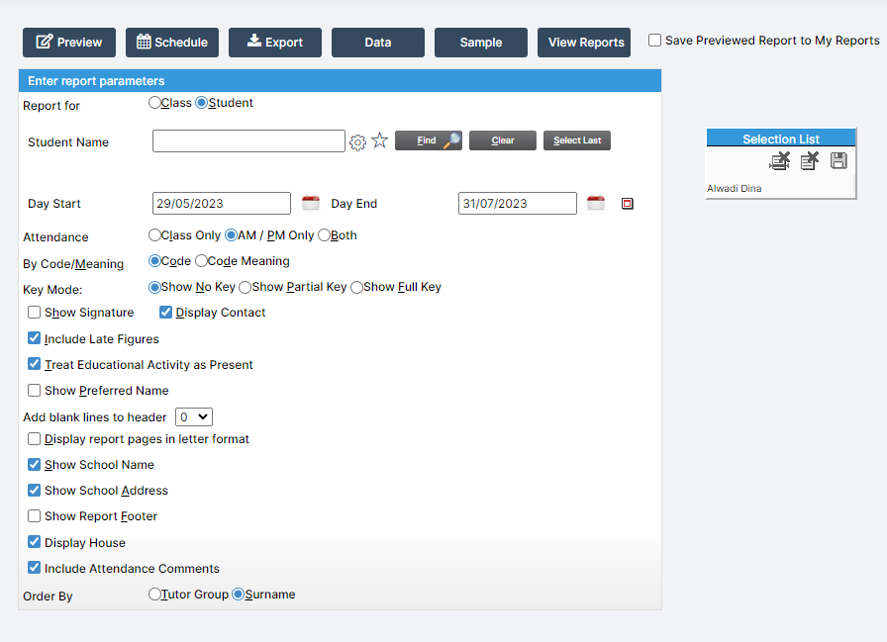Click the floppy disk save icon in Selection List
The height and width of the screenshot is (642, 887).
tap(838, 161)
